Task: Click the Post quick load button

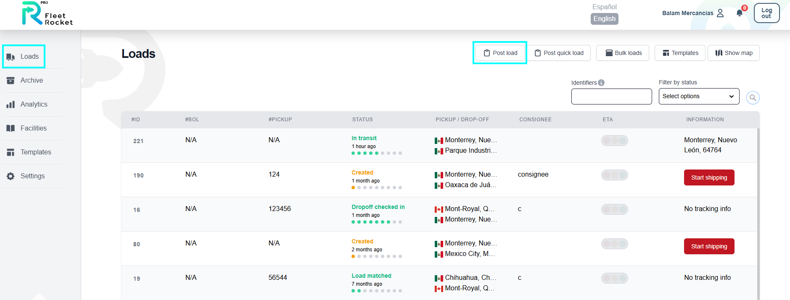Action: pyautogui.click(x=559, y=53)
